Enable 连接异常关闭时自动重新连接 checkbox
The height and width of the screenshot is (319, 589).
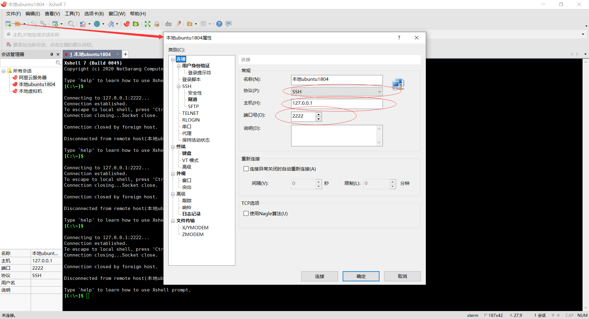(x=246, y=168)
